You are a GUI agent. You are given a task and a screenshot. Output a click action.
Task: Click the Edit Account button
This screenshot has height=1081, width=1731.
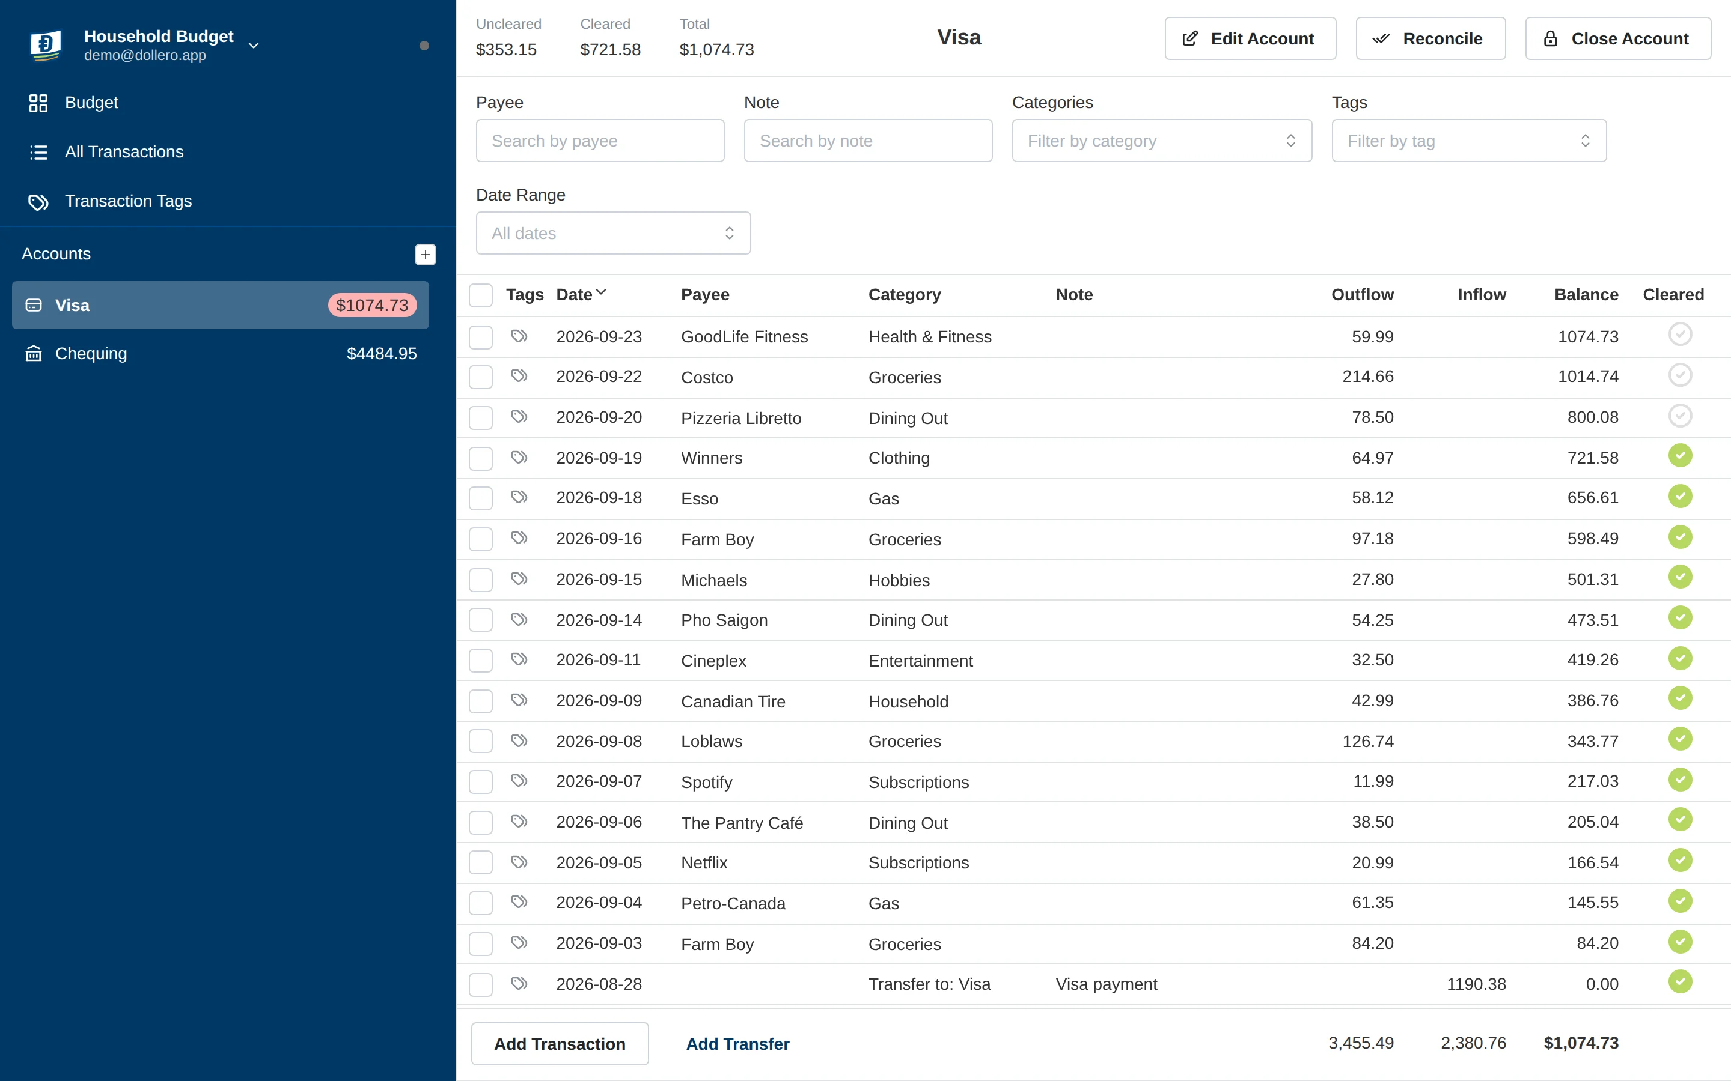click(1250, 38)
